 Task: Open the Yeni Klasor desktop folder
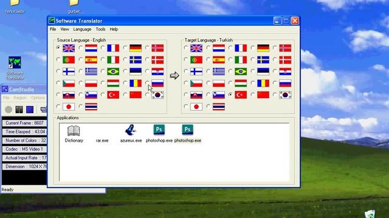[x=15, y=6]
